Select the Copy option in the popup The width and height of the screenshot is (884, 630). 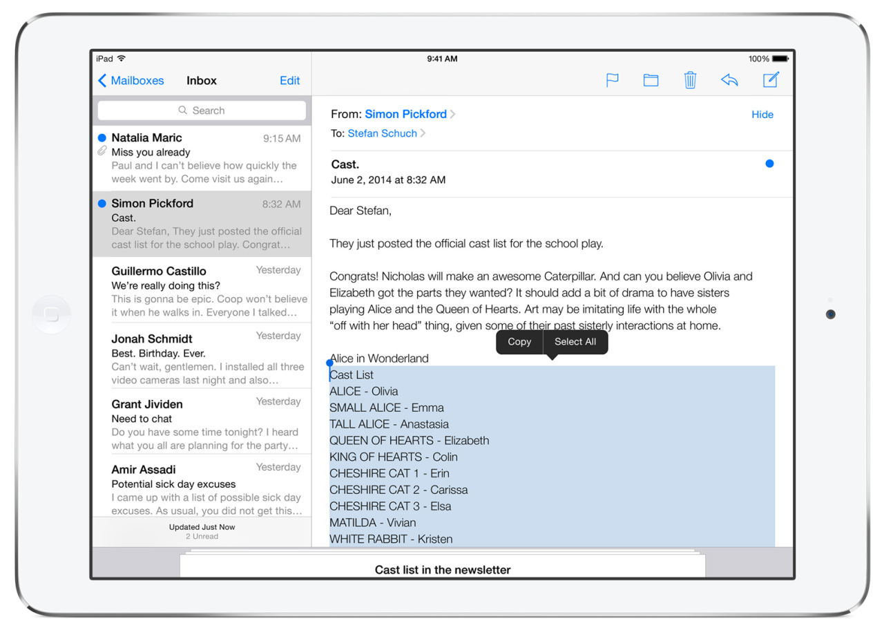click(519, 342)
